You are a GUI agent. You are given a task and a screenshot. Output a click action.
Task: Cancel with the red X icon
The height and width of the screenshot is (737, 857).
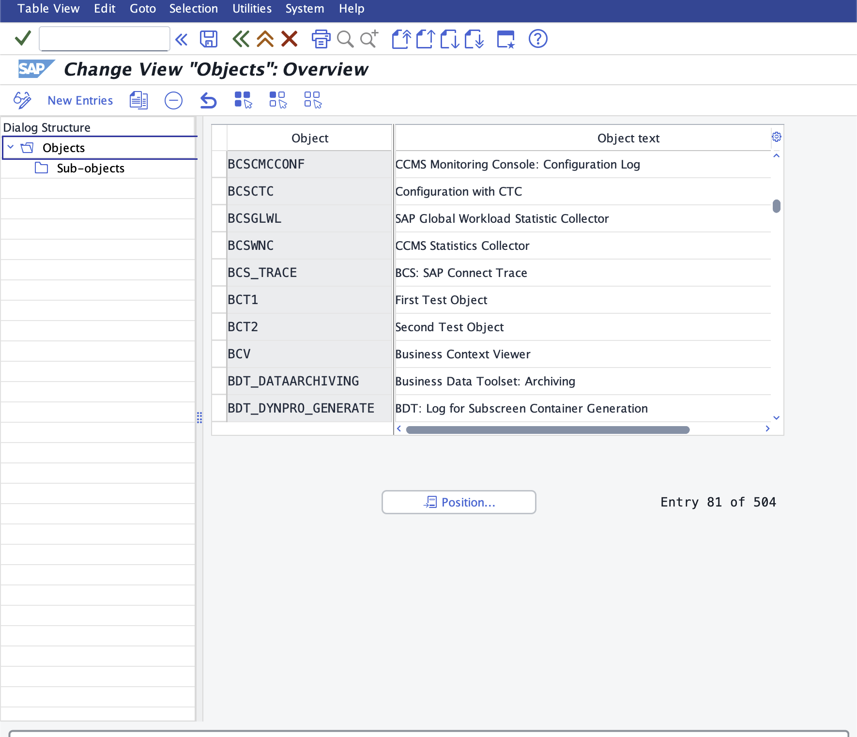(289, 39)
